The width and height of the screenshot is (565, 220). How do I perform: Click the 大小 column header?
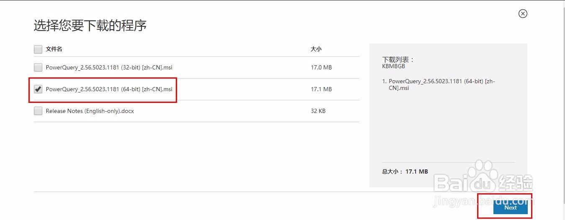[x=316, y=49]
